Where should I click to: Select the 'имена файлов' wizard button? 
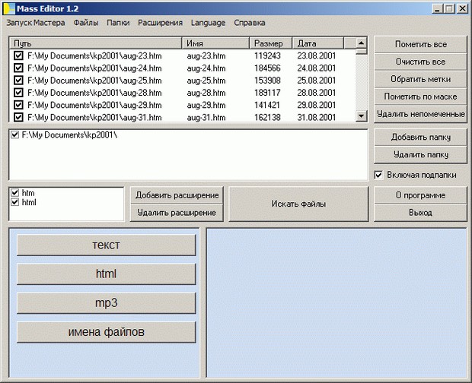pos(106,332)
